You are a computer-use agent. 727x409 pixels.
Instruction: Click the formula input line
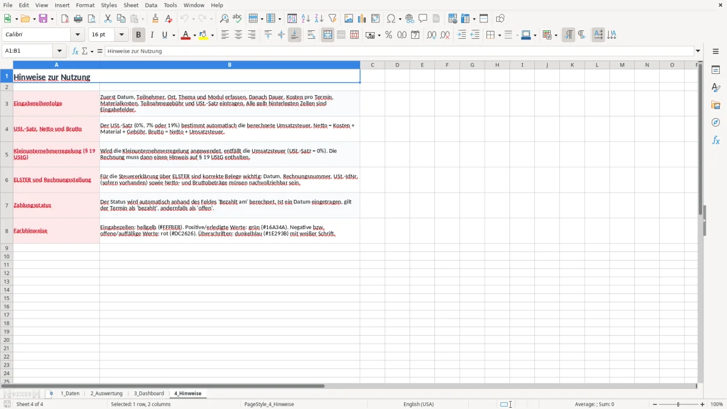pos(399,51)
